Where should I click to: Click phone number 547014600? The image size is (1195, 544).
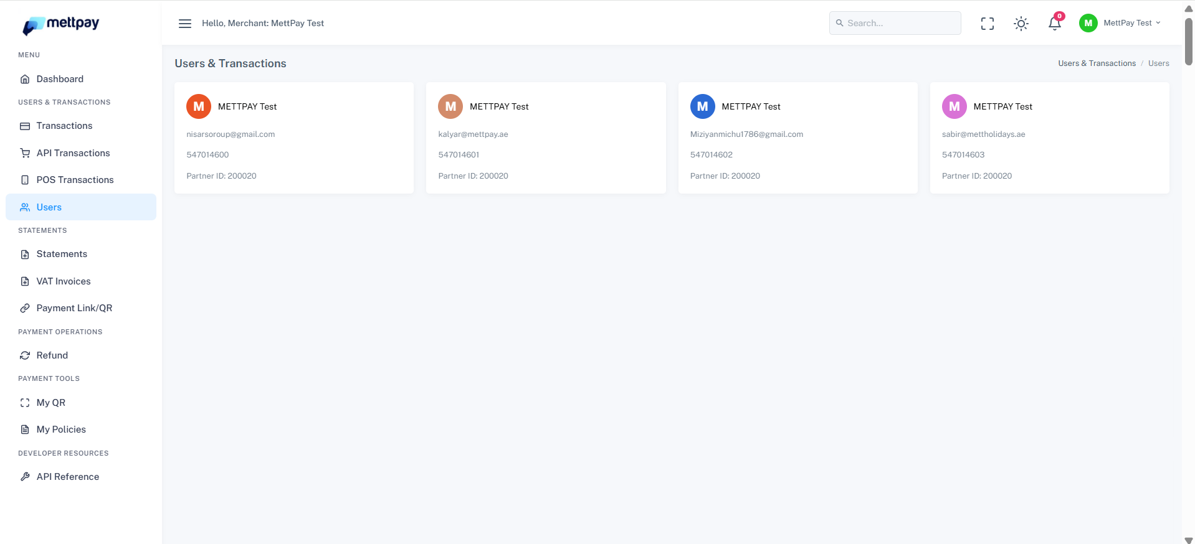point(207,155)
